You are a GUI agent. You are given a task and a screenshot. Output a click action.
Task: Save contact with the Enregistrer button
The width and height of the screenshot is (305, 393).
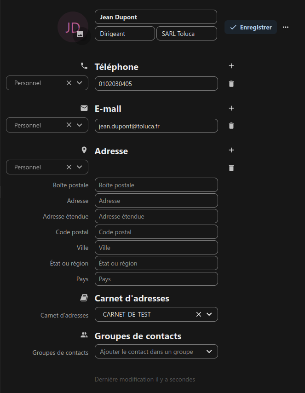point(251,27)
